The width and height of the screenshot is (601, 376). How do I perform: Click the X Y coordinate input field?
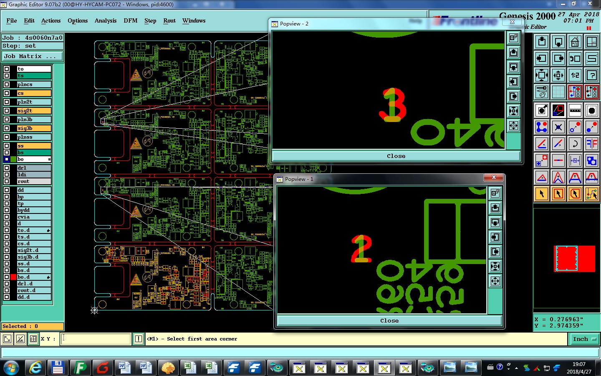pyautogui.click(x=96, y=339)
